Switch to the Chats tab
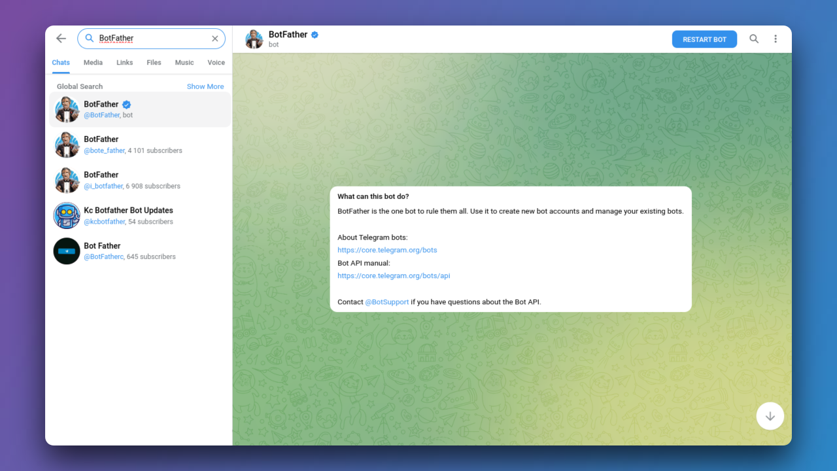Screen dimensions: 837x471 (61, 63)
